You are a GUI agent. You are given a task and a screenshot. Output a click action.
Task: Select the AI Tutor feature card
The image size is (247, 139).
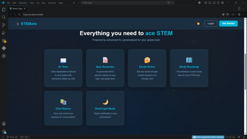(x=63, y=68)
